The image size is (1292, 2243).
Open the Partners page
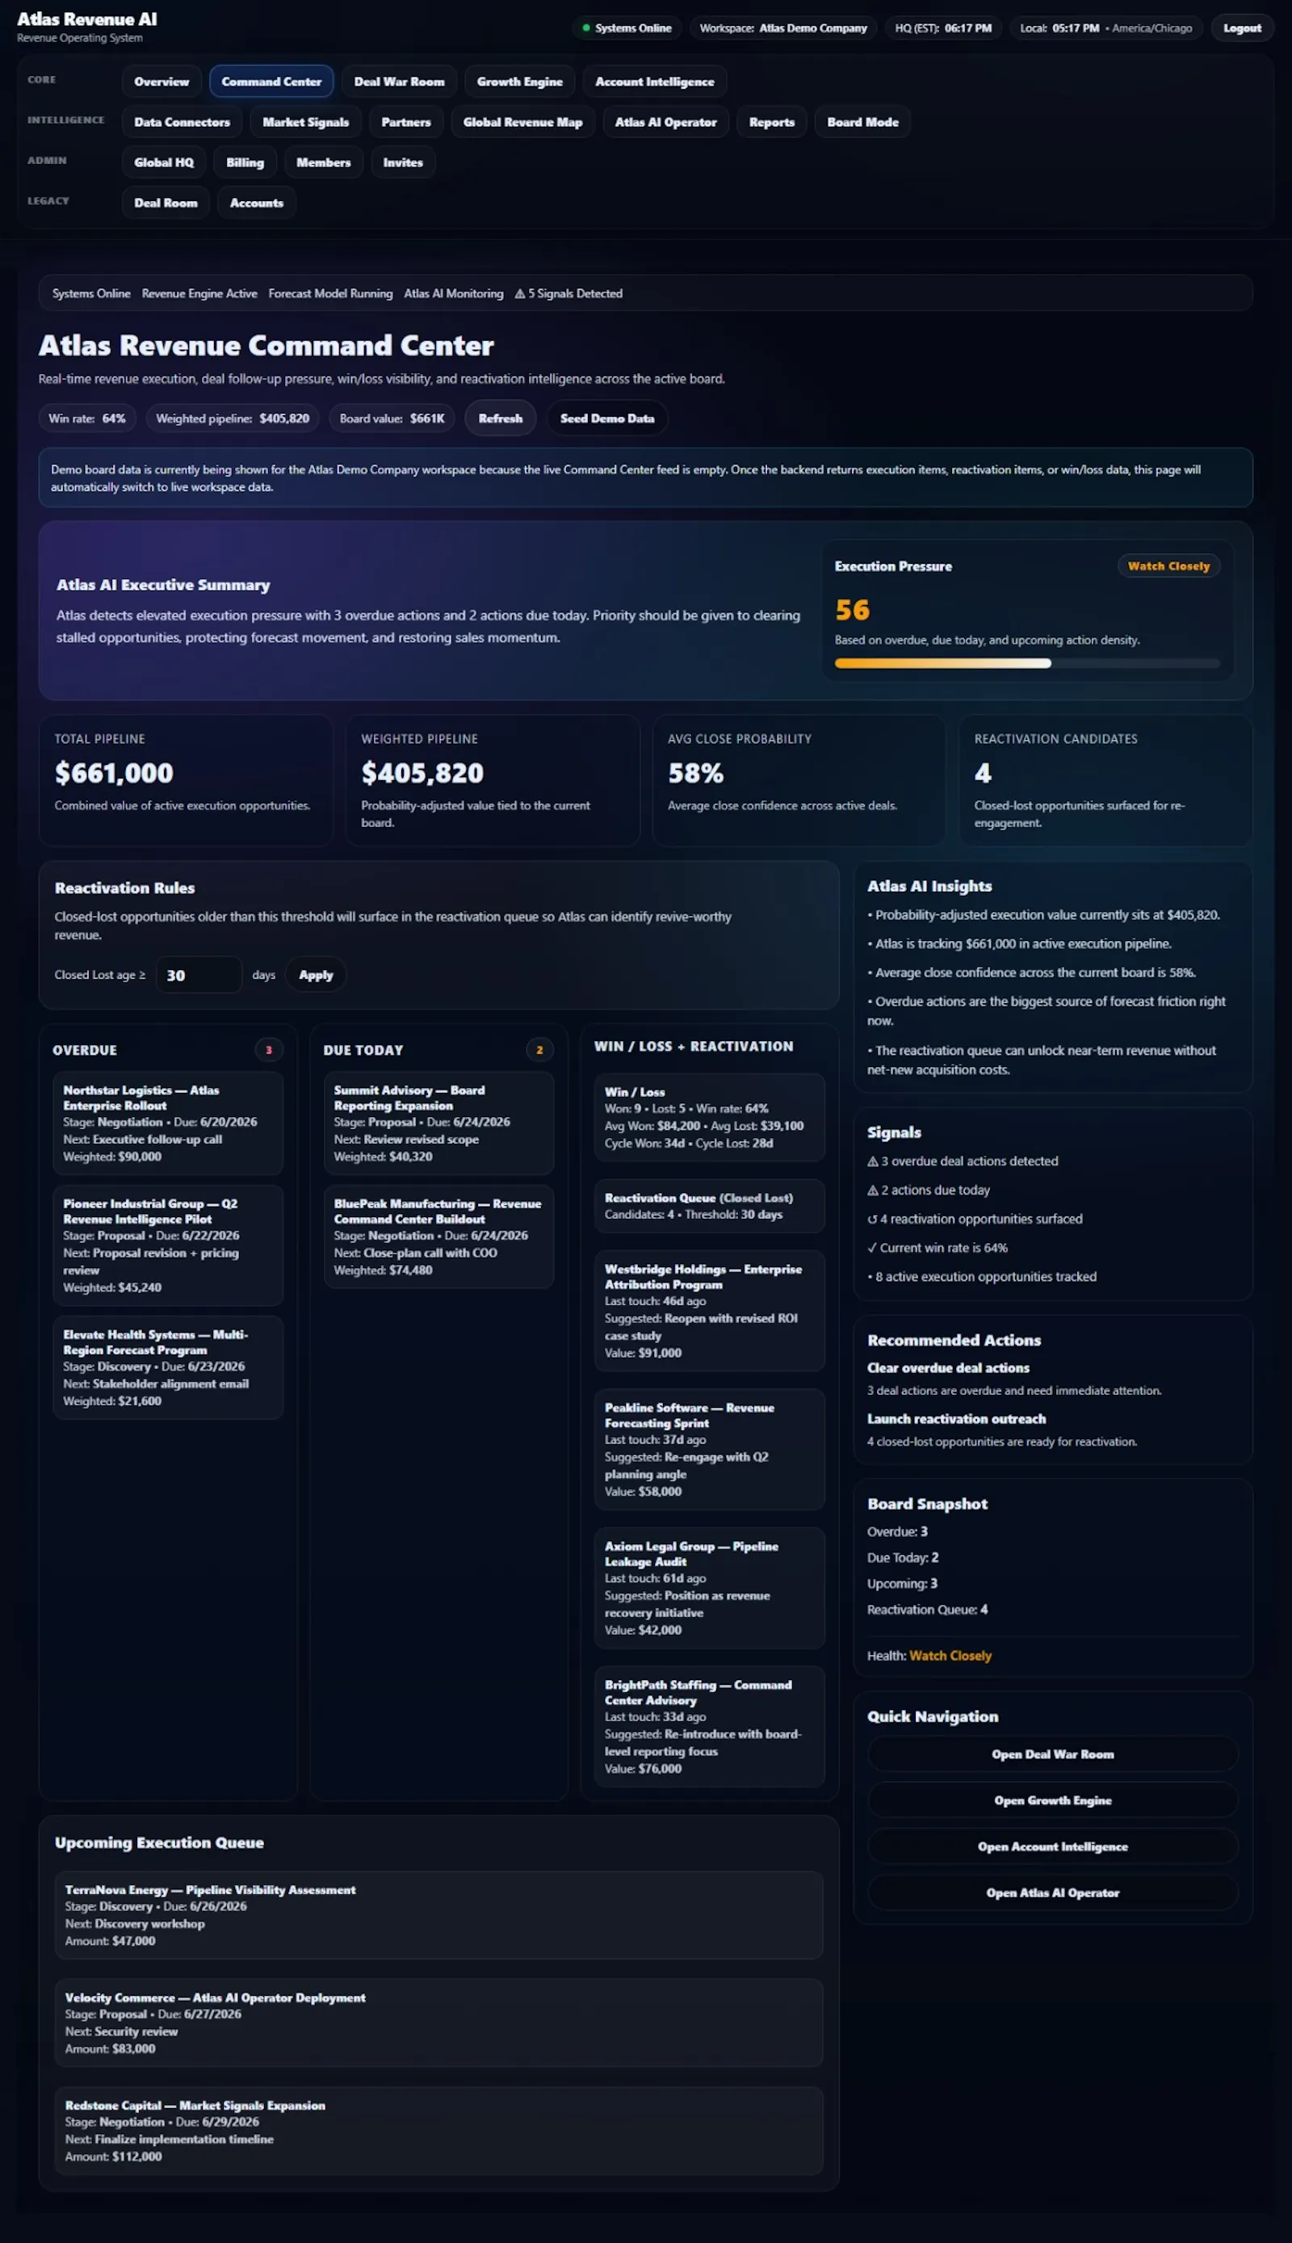click(406, 123)
